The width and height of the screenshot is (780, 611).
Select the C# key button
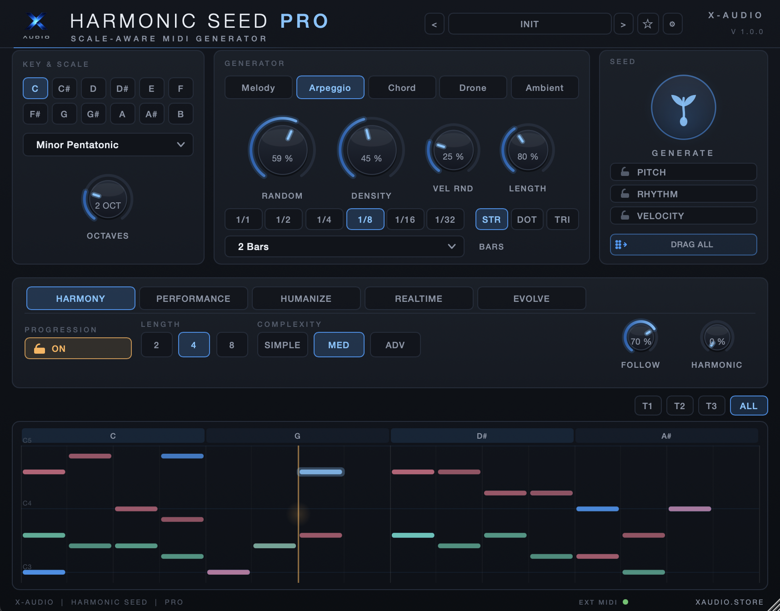pyautogui.click(x=64, y=88)
